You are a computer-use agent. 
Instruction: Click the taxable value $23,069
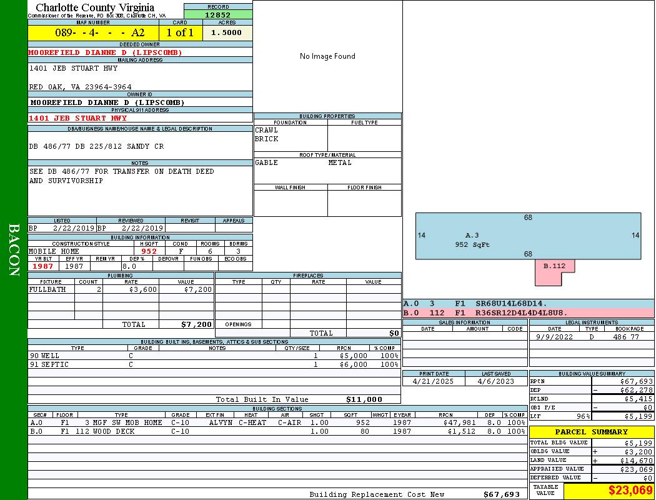609,491
